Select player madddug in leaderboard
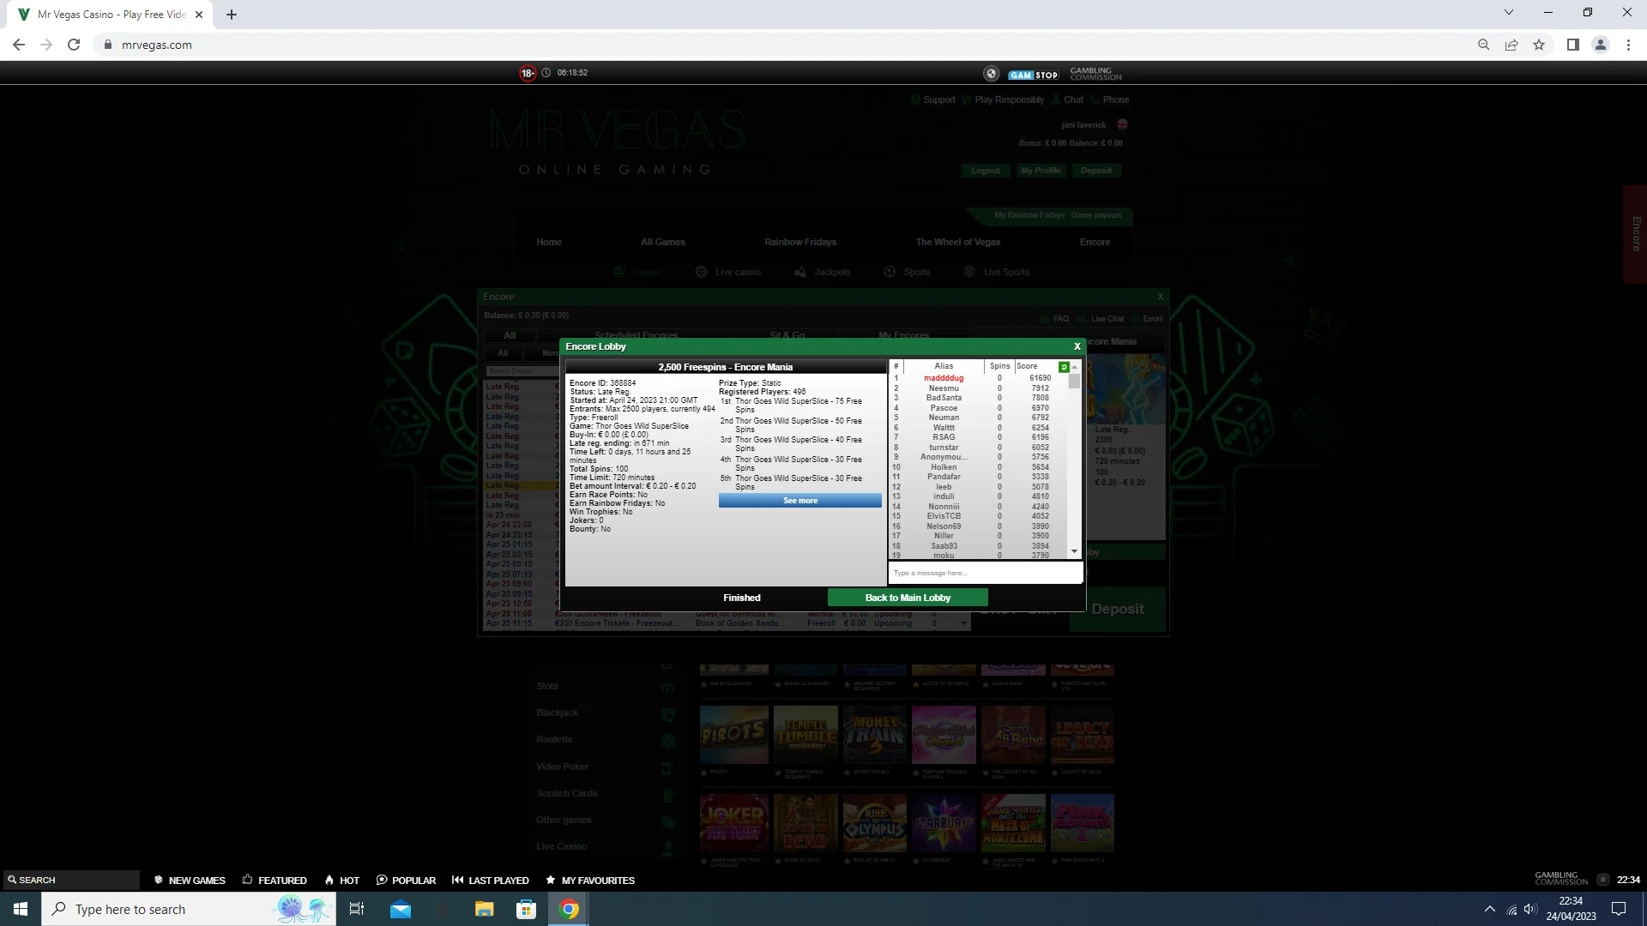The image size is (1647, 926). pos(944,378)
